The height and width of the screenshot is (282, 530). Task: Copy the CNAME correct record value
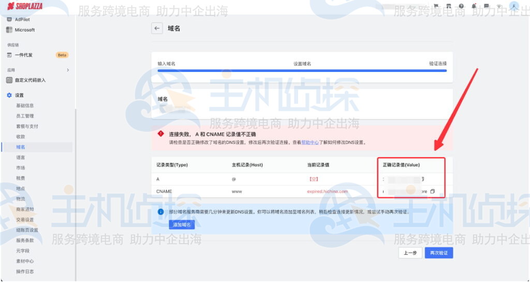pos(432,191)
